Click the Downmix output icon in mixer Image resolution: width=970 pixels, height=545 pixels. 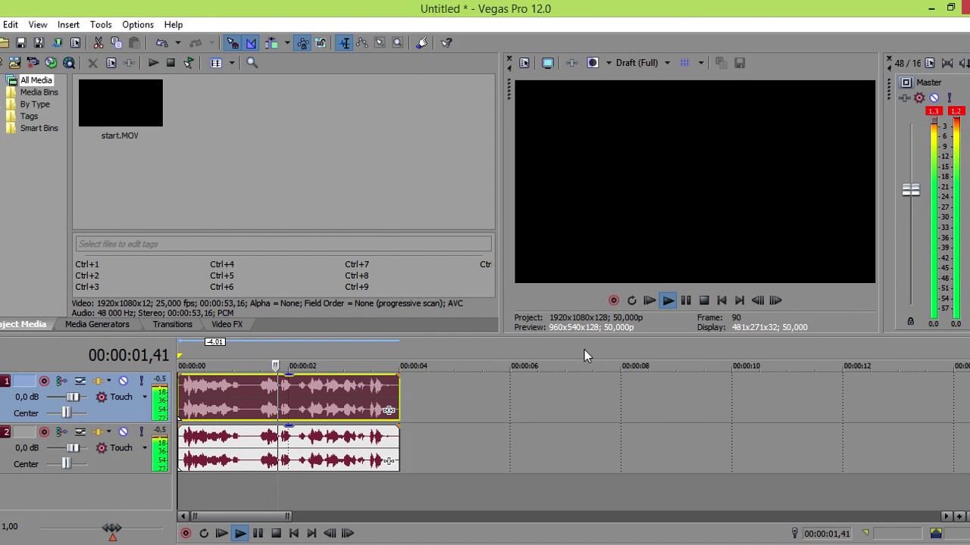947,63
